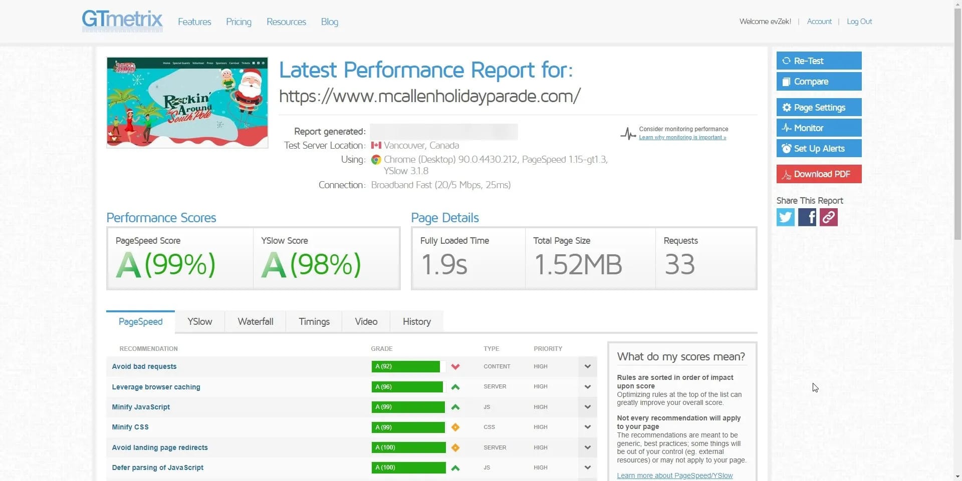
Task: Click the Log Out link
Action: point(859,22)
